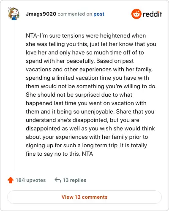
Task: Follow the blue 'post' link
Action: (99, 14)
